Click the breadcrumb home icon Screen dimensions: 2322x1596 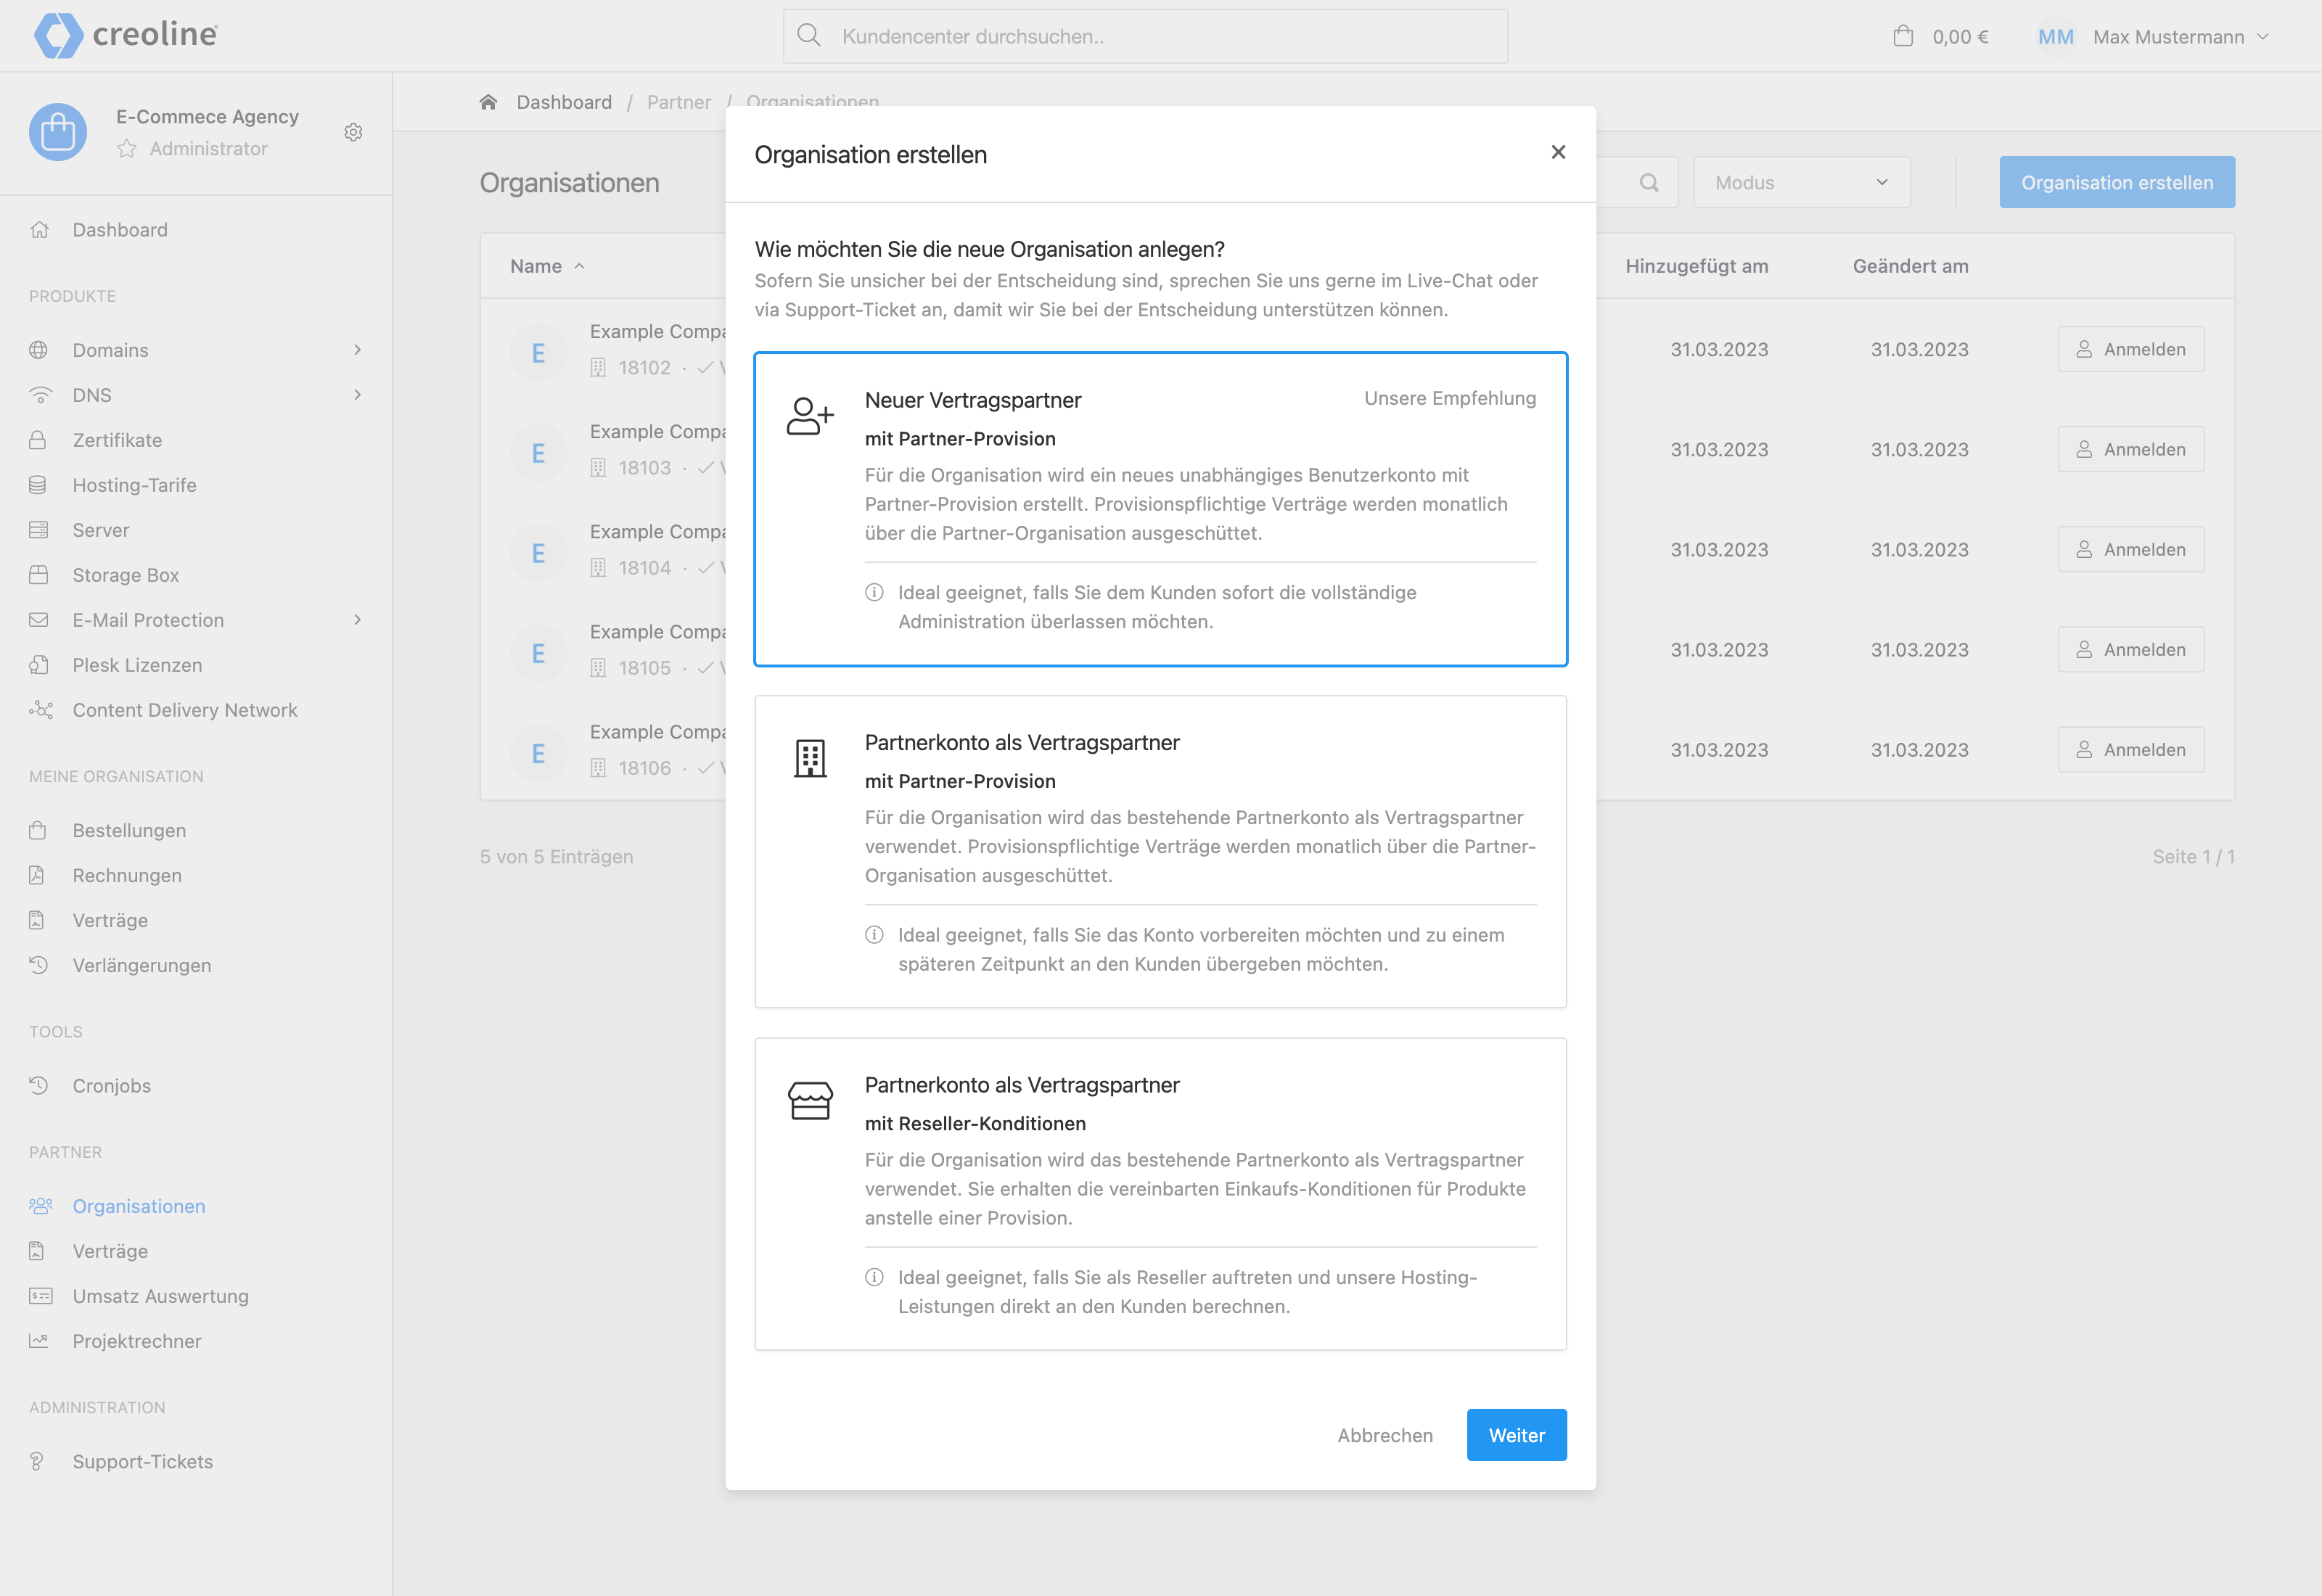point(488,102)
